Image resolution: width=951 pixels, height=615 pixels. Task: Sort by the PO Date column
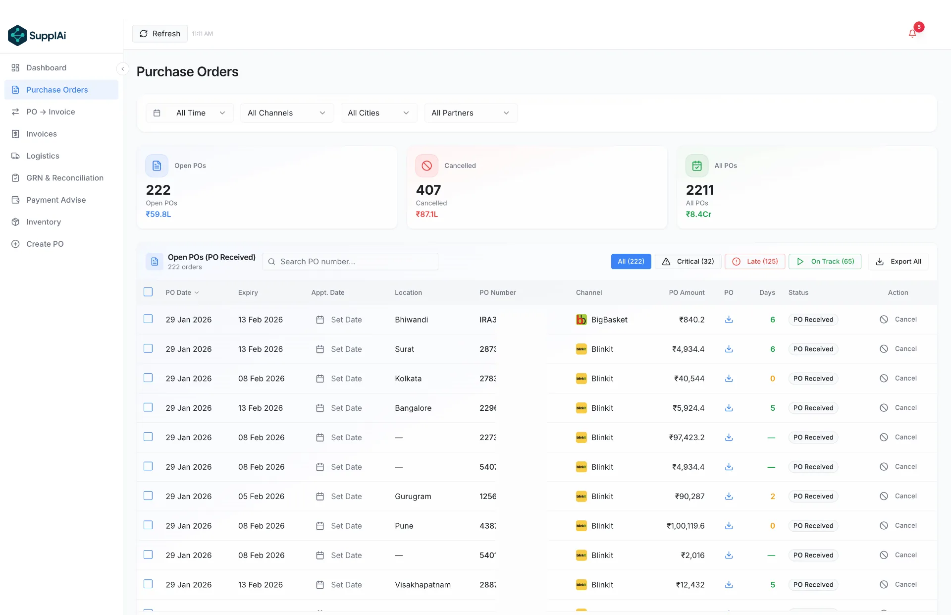click(182, 292)
